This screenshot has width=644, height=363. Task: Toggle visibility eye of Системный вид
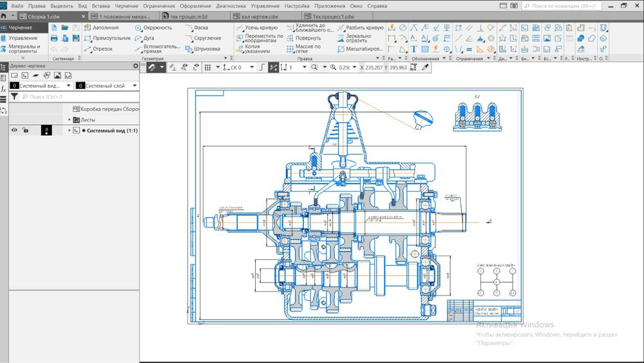click(14, 130)
